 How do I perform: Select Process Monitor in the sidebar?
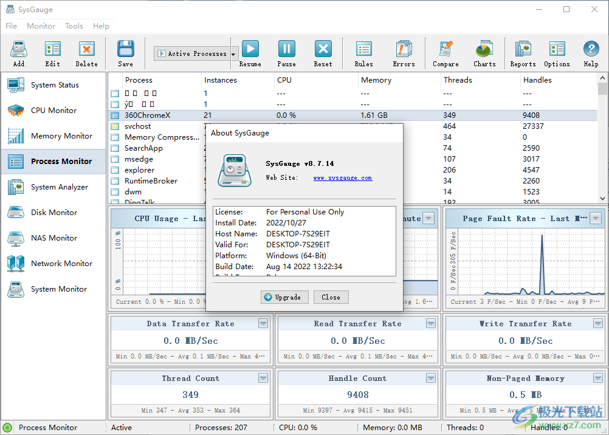tap(53, 162)
